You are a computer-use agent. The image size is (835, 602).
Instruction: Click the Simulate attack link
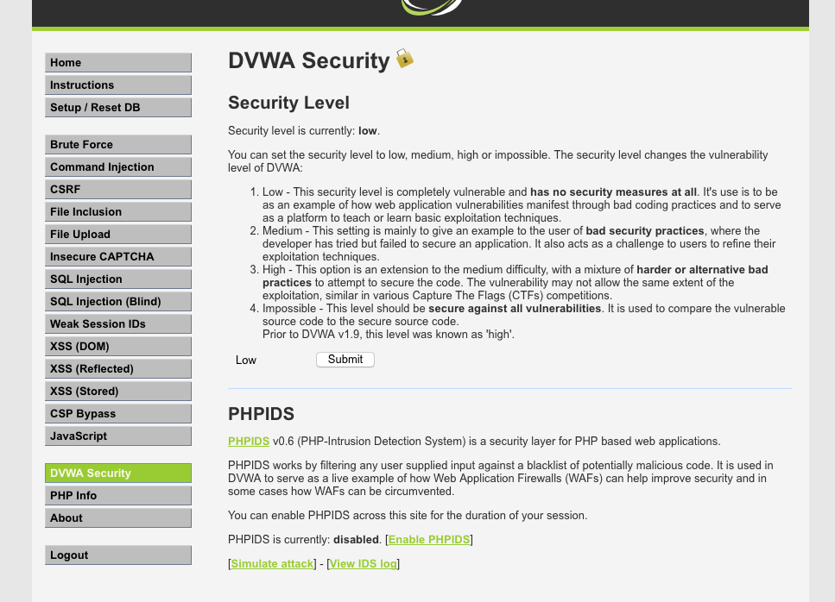pyautogui.click(x=272, y=564)
